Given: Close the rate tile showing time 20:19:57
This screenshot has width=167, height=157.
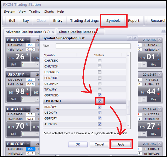Looking at the screenshot, I should 160,74.
